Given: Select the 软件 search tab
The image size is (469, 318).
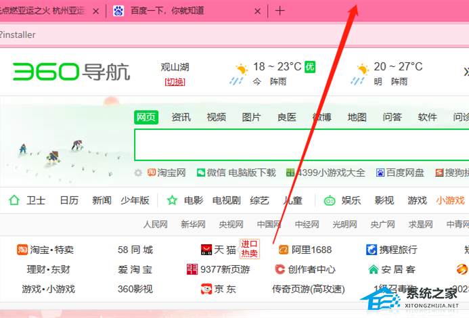Looking at the screenshot, I should point(428,117).
